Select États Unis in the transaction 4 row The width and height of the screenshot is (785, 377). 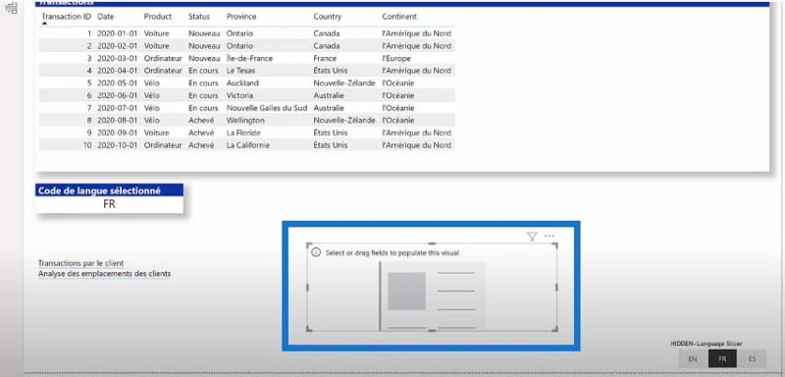tap(331, 71)
